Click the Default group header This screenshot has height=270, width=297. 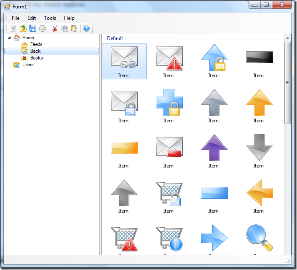115,38
